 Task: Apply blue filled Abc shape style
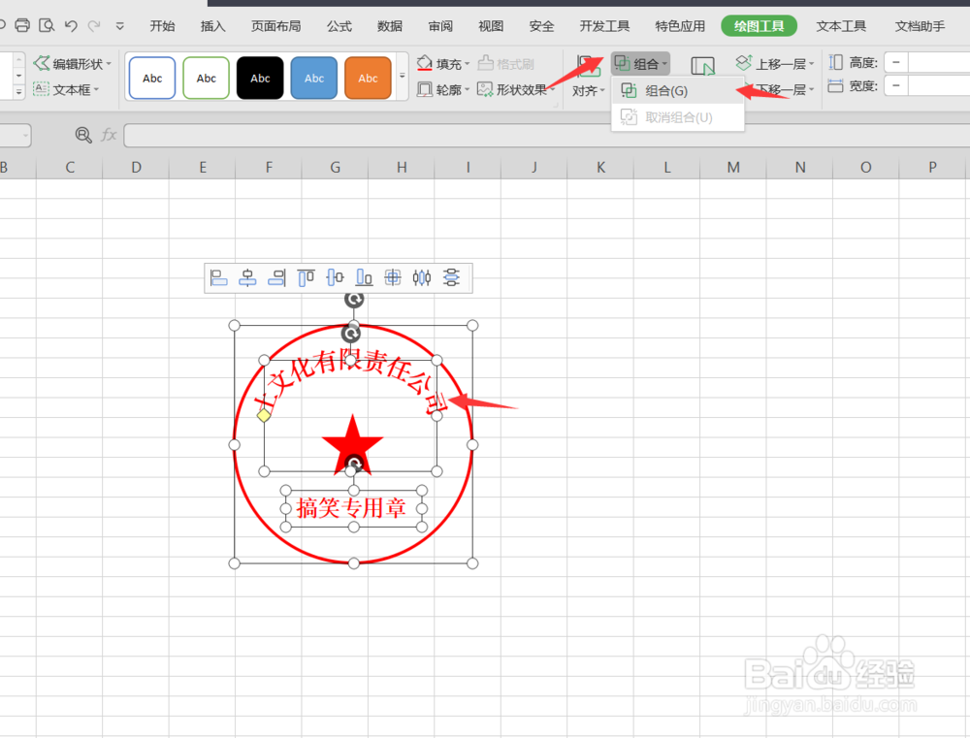point(313,78)
